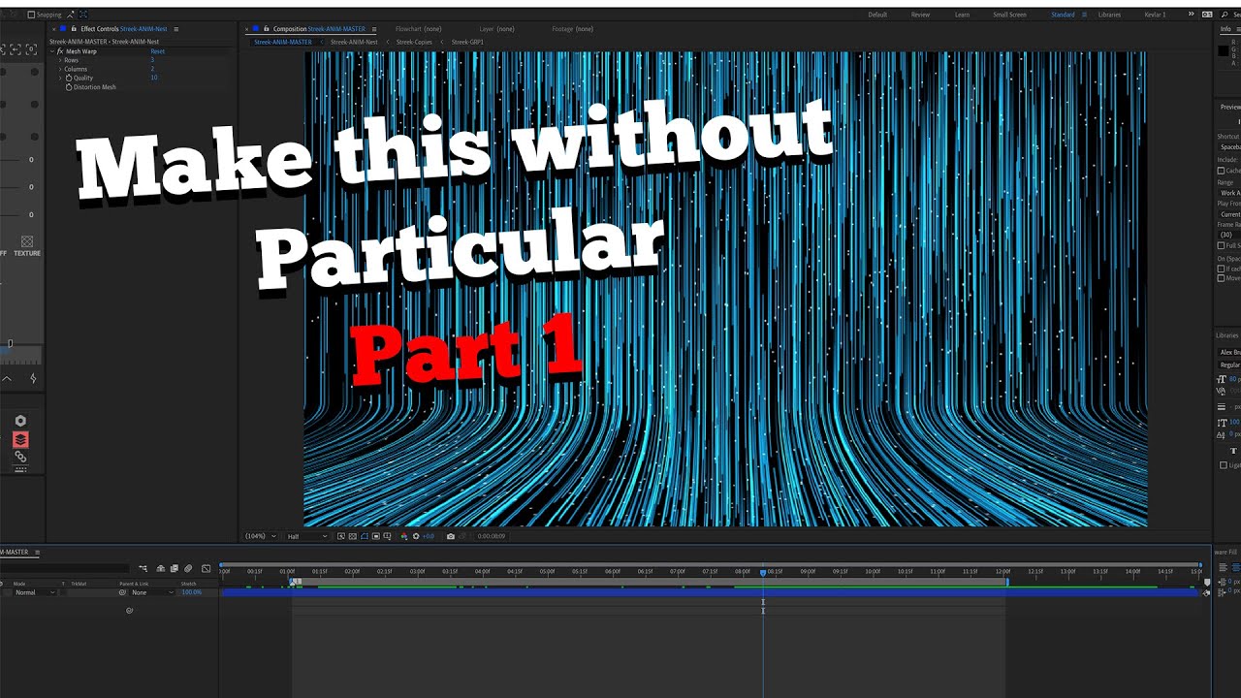Open the Half resolution dropdown
1241x698 pixels.
(306, 536)
